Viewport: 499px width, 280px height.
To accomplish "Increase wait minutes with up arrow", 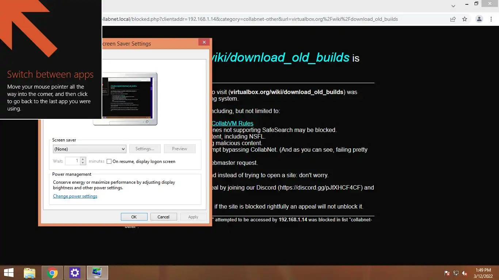I will 83,159.
